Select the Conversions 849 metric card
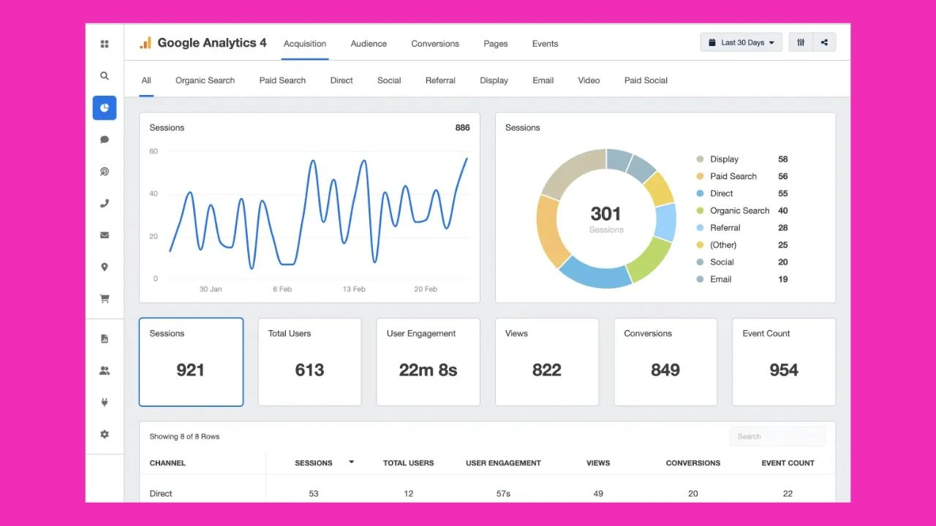 [x=665, y=362]
